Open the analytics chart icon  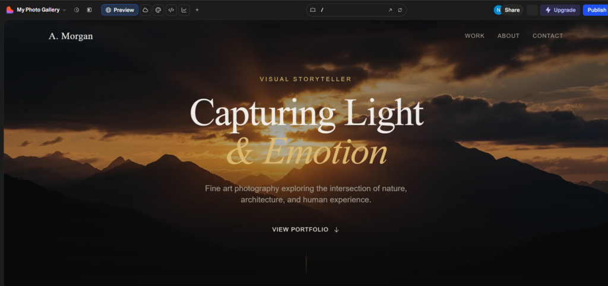(x=184, y=10)
